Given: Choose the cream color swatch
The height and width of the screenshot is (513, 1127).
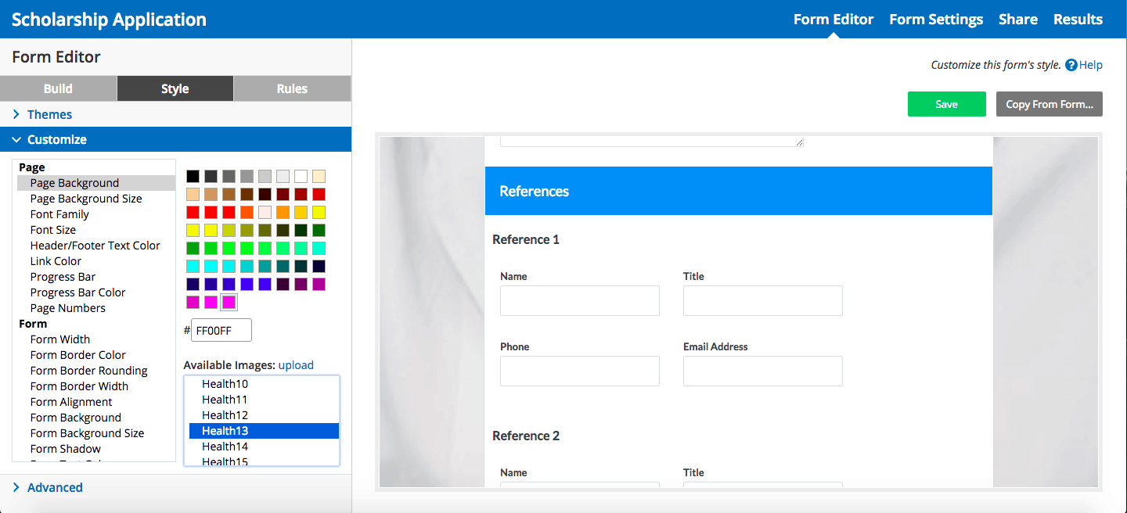Looking at the screenshot, I should click(319, 177).
